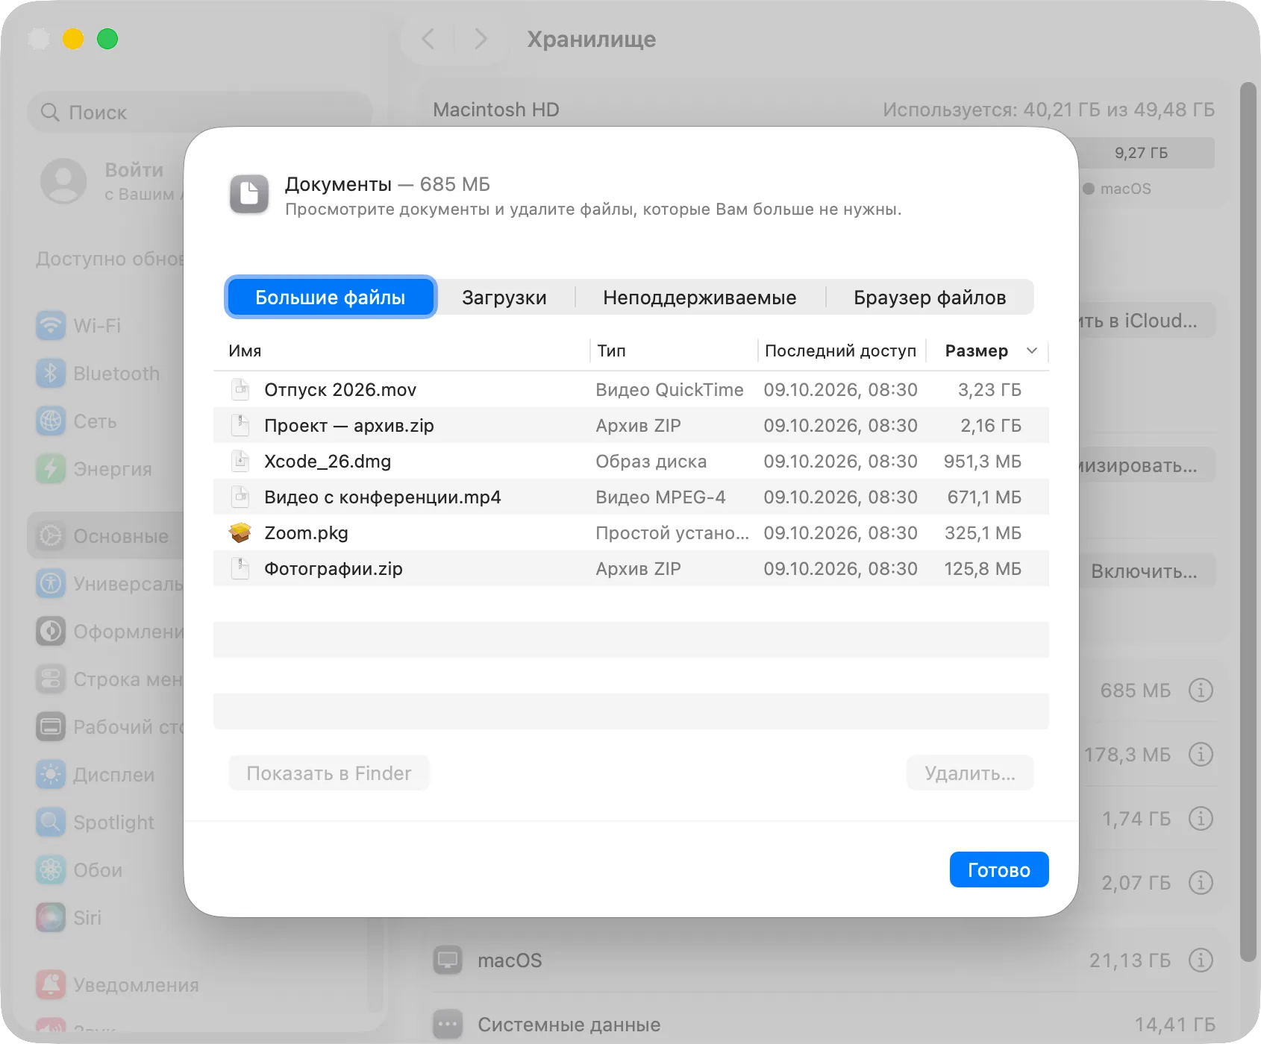
Task: Click the Сеть globe icon in the sidebar
Action: pyautogui.click(x=51, y=421)
